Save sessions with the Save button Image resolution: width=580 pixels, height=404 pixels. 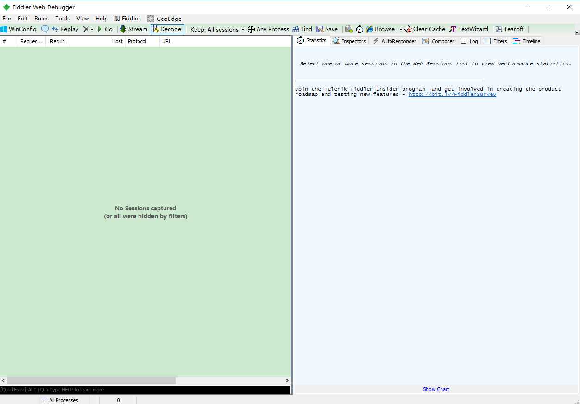click(x=327, y=29)
